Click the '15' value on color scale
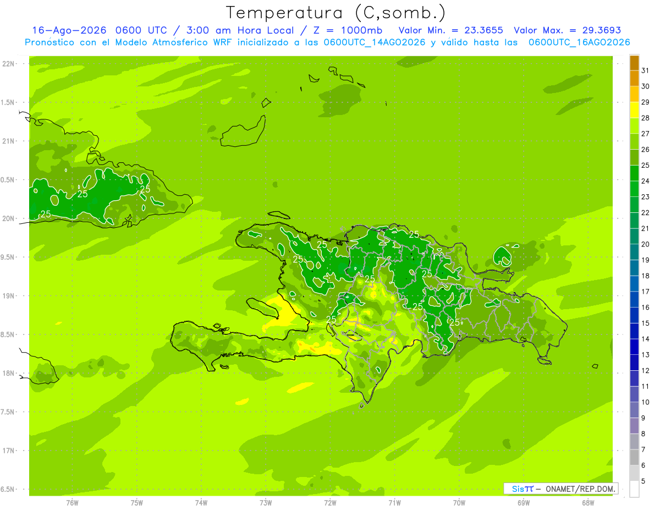This screenshot has height=510, width=660. [646, 323]
